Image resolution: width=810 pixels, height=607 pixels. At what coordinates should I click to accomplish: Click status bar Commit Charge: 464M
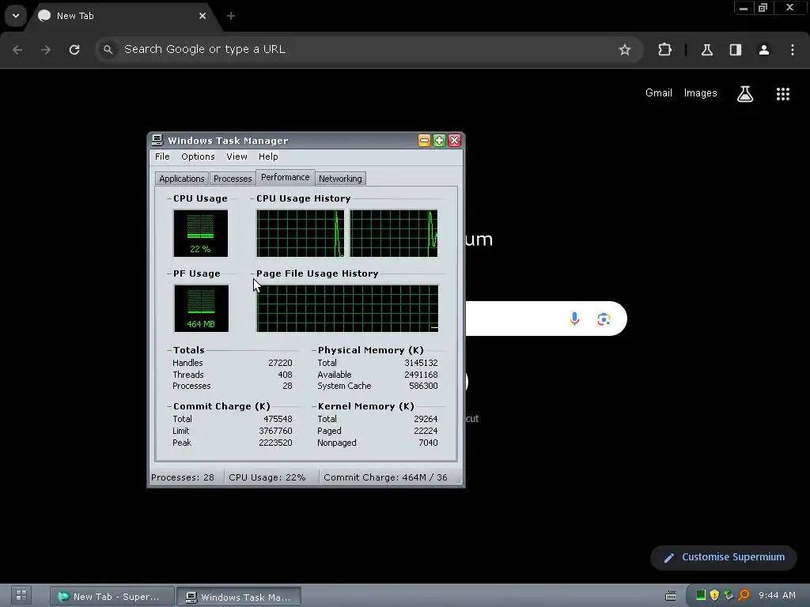coord(385,477)
